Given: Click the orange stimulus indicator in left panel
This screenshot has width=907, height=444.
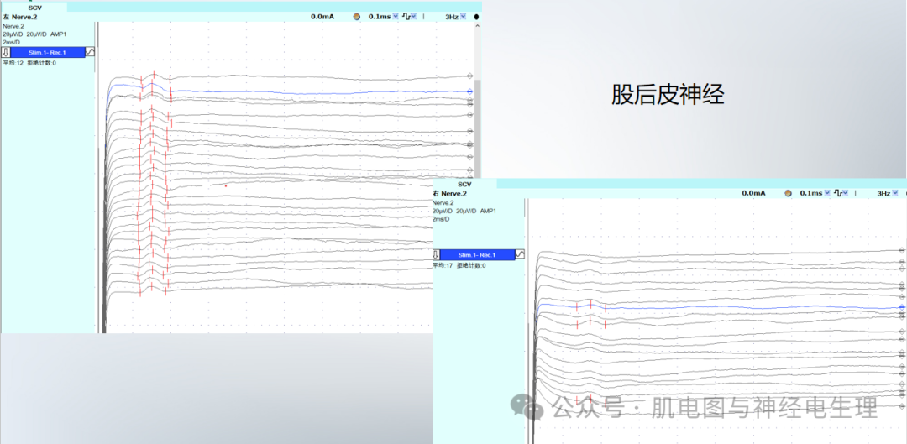Looking at the screenshot, I should coord(356,16).
